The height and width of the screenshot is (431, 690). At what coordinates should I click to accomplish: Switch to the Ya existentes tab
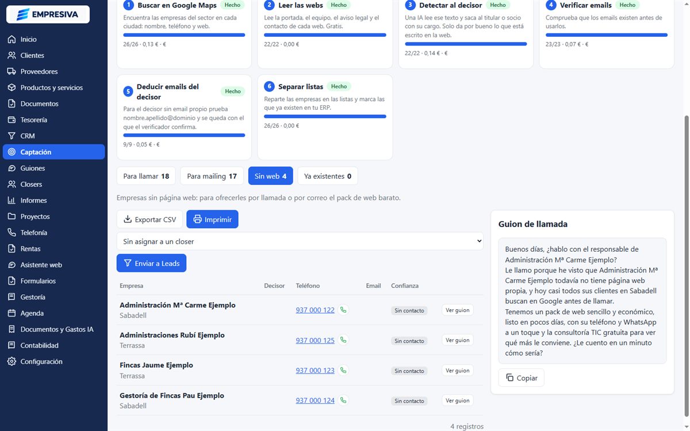[x=327, y=176]
